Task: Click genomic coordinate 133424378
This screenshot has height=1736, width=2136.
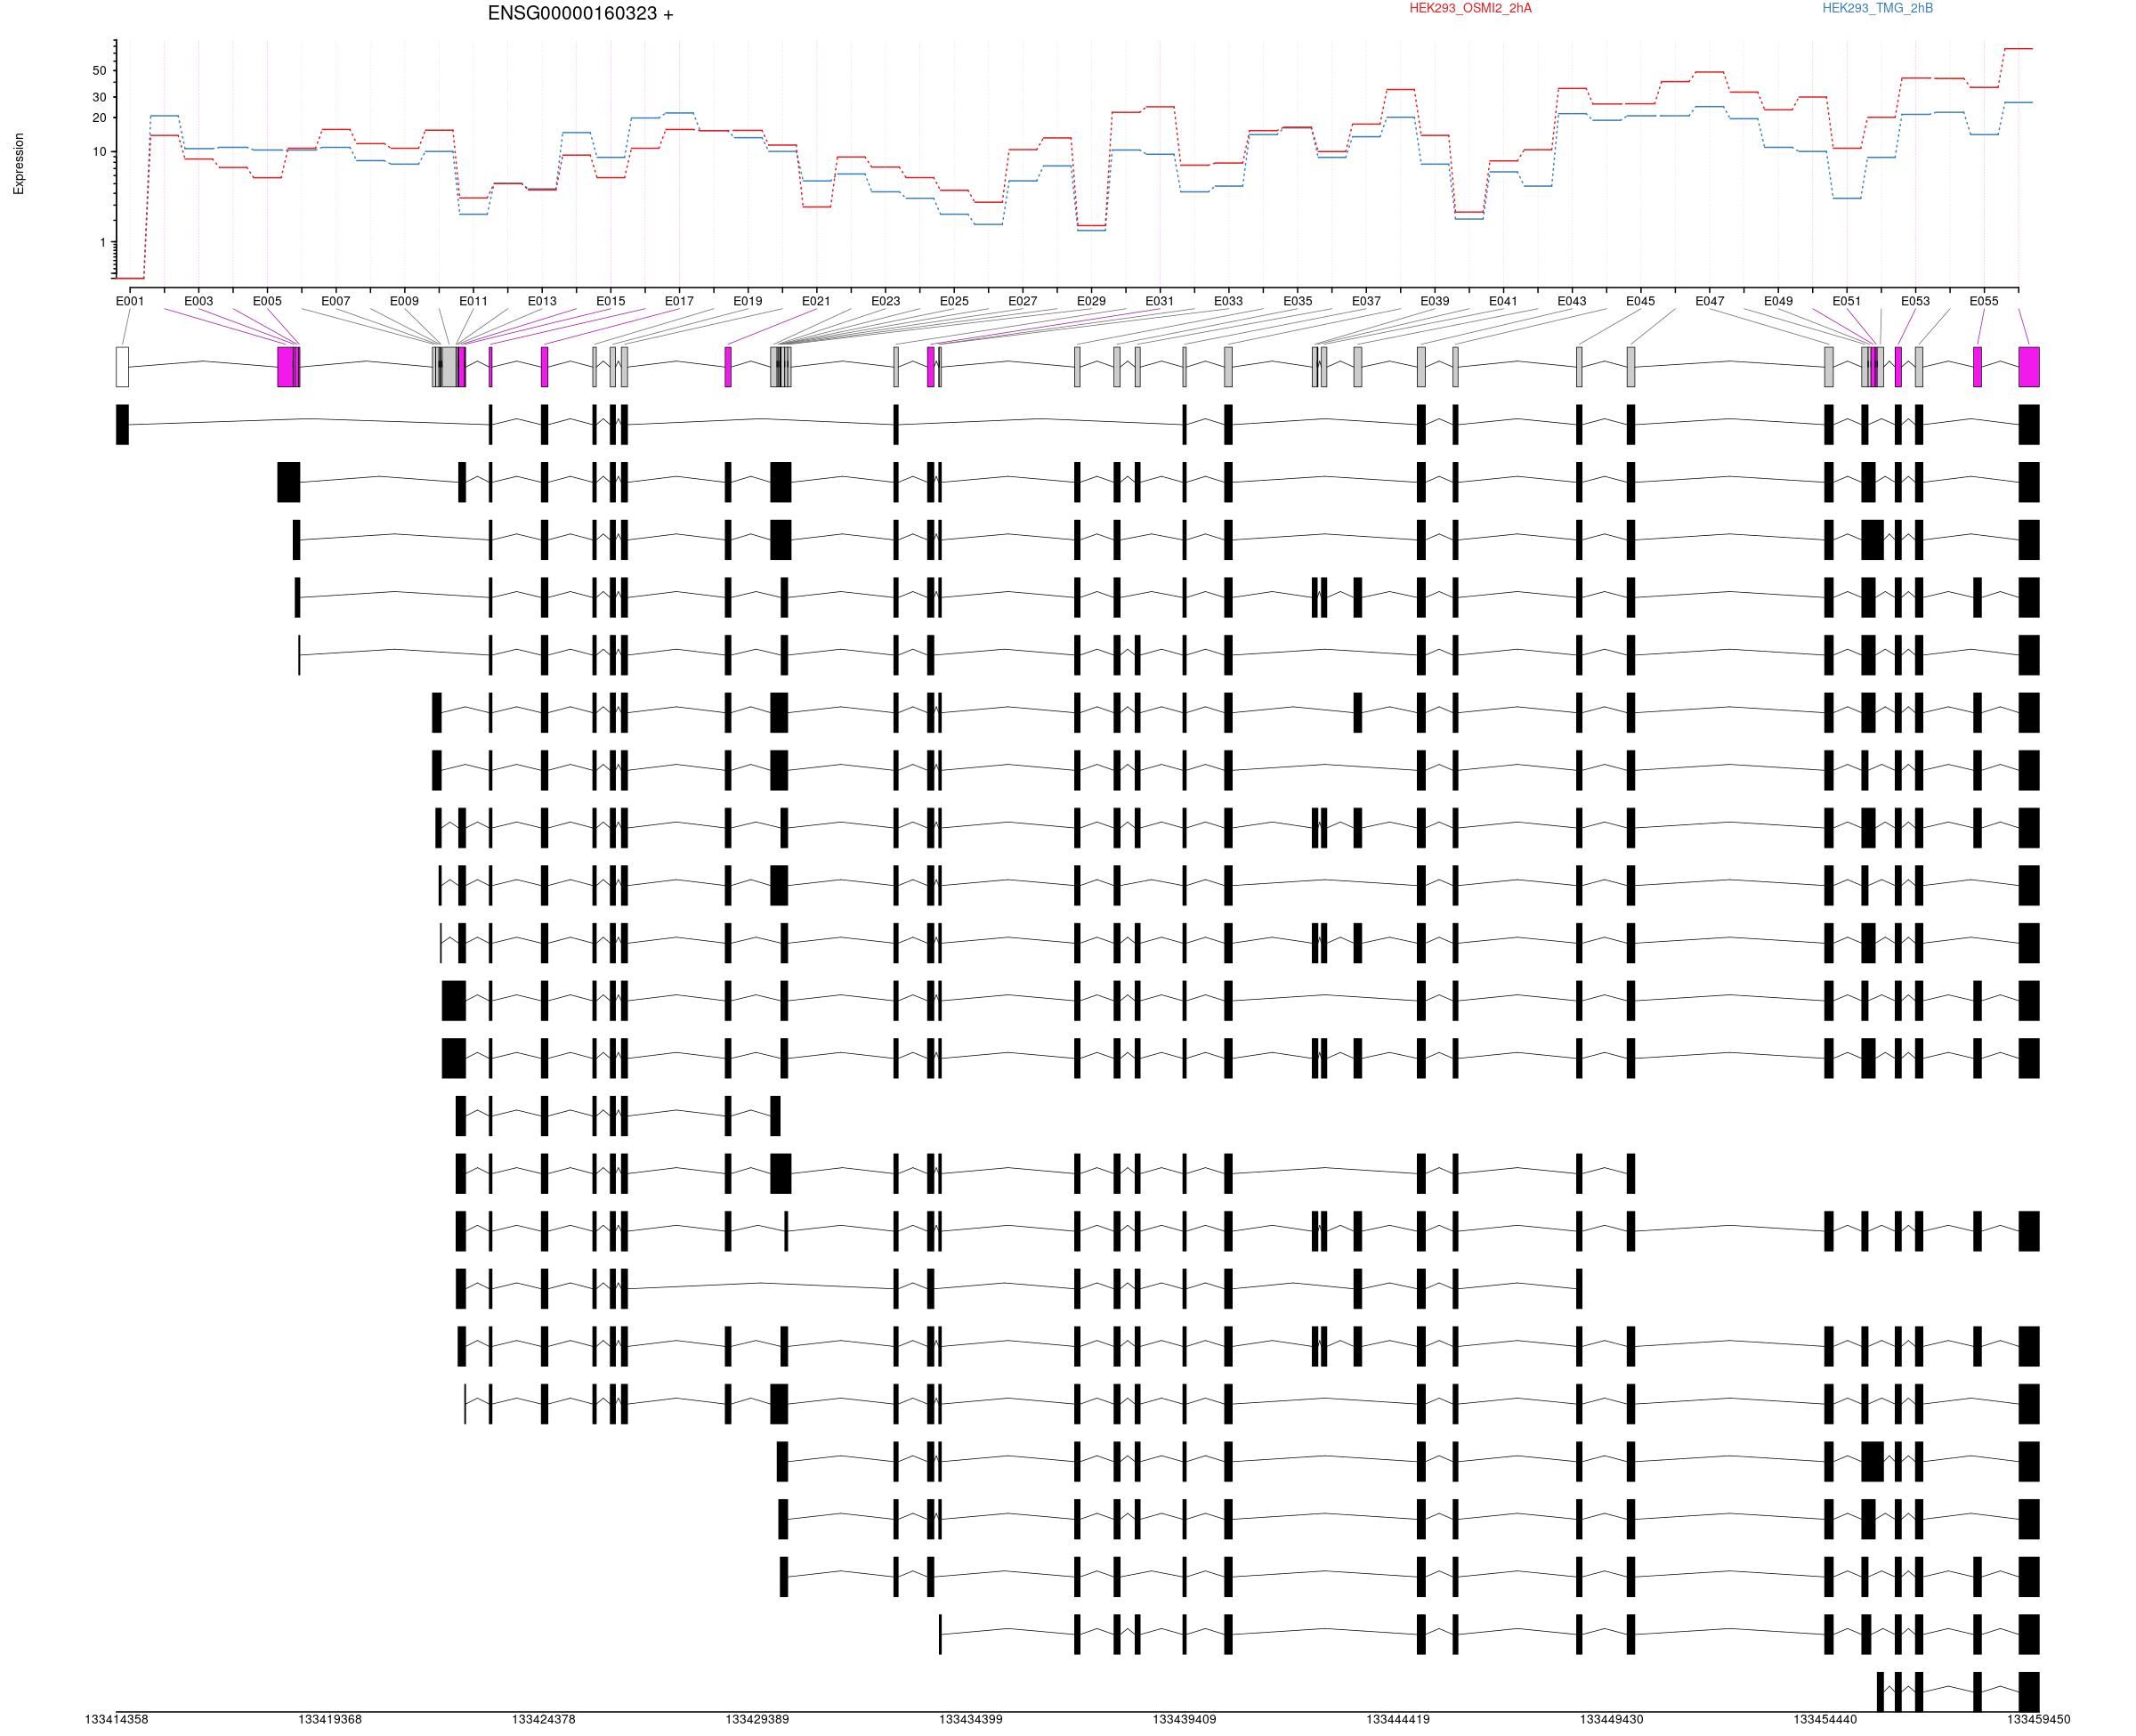Action: 544,1720
